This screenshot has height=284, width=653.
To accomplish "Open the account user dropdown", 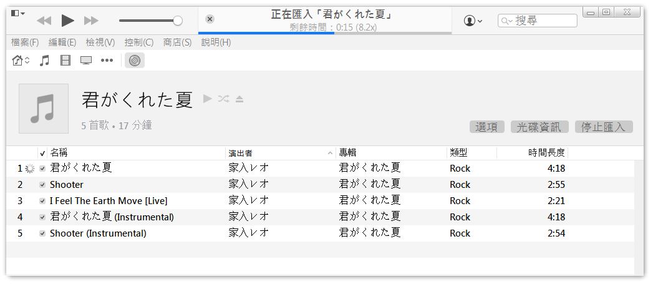I will 473,21.
